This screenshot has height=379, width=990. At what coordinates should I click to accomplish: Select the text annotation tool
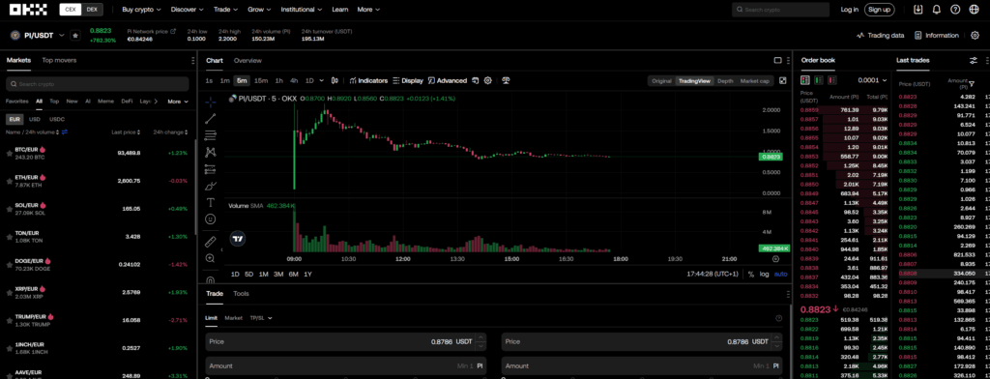point(210,202)
